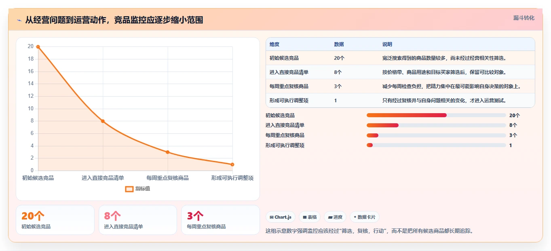Viewport: 551px width, 251px height.
Task: Click the 8个 value beside second progress bar
Action: click(513, 125)
